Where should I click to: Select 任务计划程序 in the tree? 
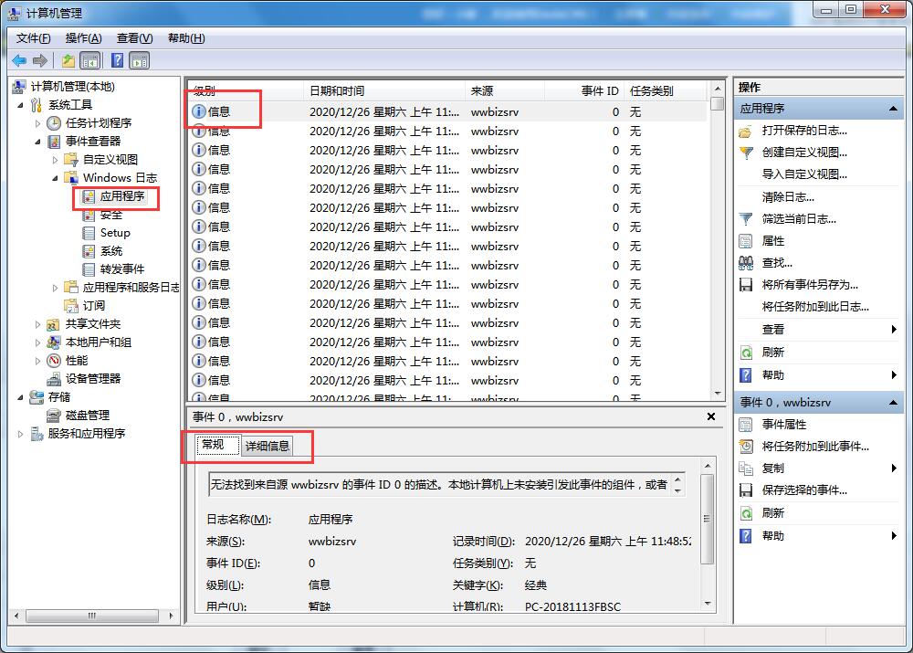(99, 123)
